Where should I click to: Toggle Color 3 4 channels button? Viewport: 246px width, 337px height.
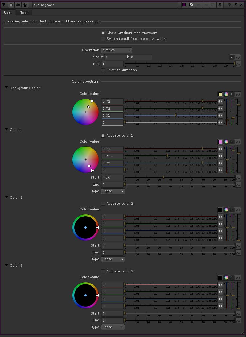232,278
